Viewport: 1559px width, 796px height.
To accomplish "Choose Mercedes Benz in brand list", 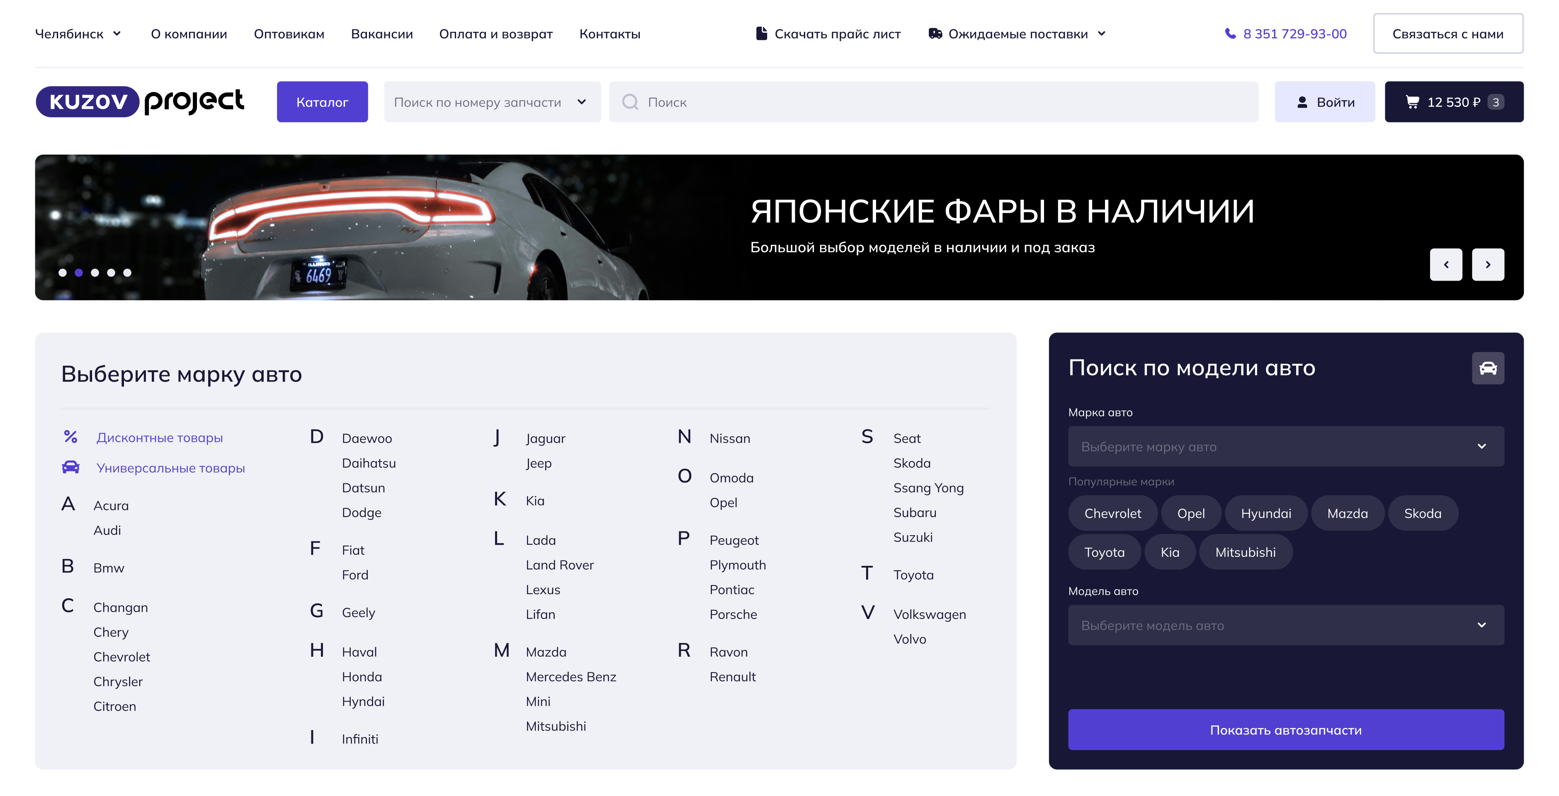I will (571, 676).
